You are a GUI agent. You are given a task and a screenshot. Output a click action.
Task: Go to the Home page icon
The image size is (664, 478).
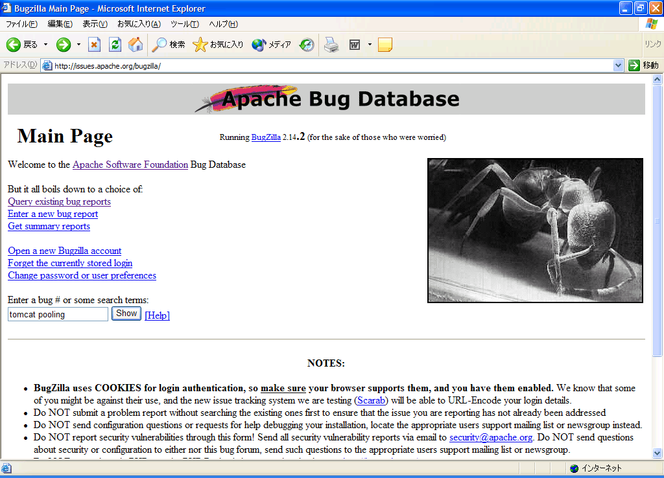tap(136, 45)
